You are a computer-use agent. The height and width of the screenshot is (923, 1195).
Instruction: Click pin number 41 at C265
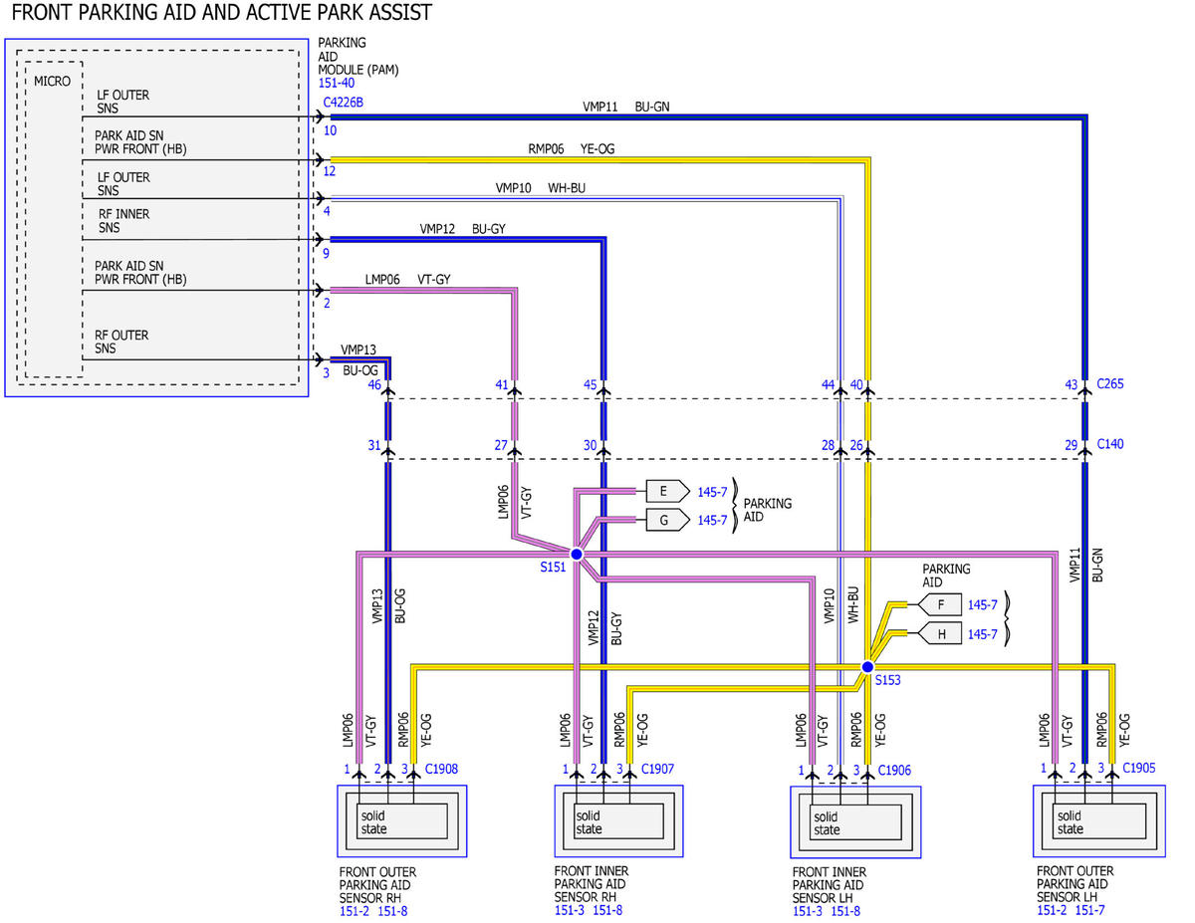click(502, 384)
